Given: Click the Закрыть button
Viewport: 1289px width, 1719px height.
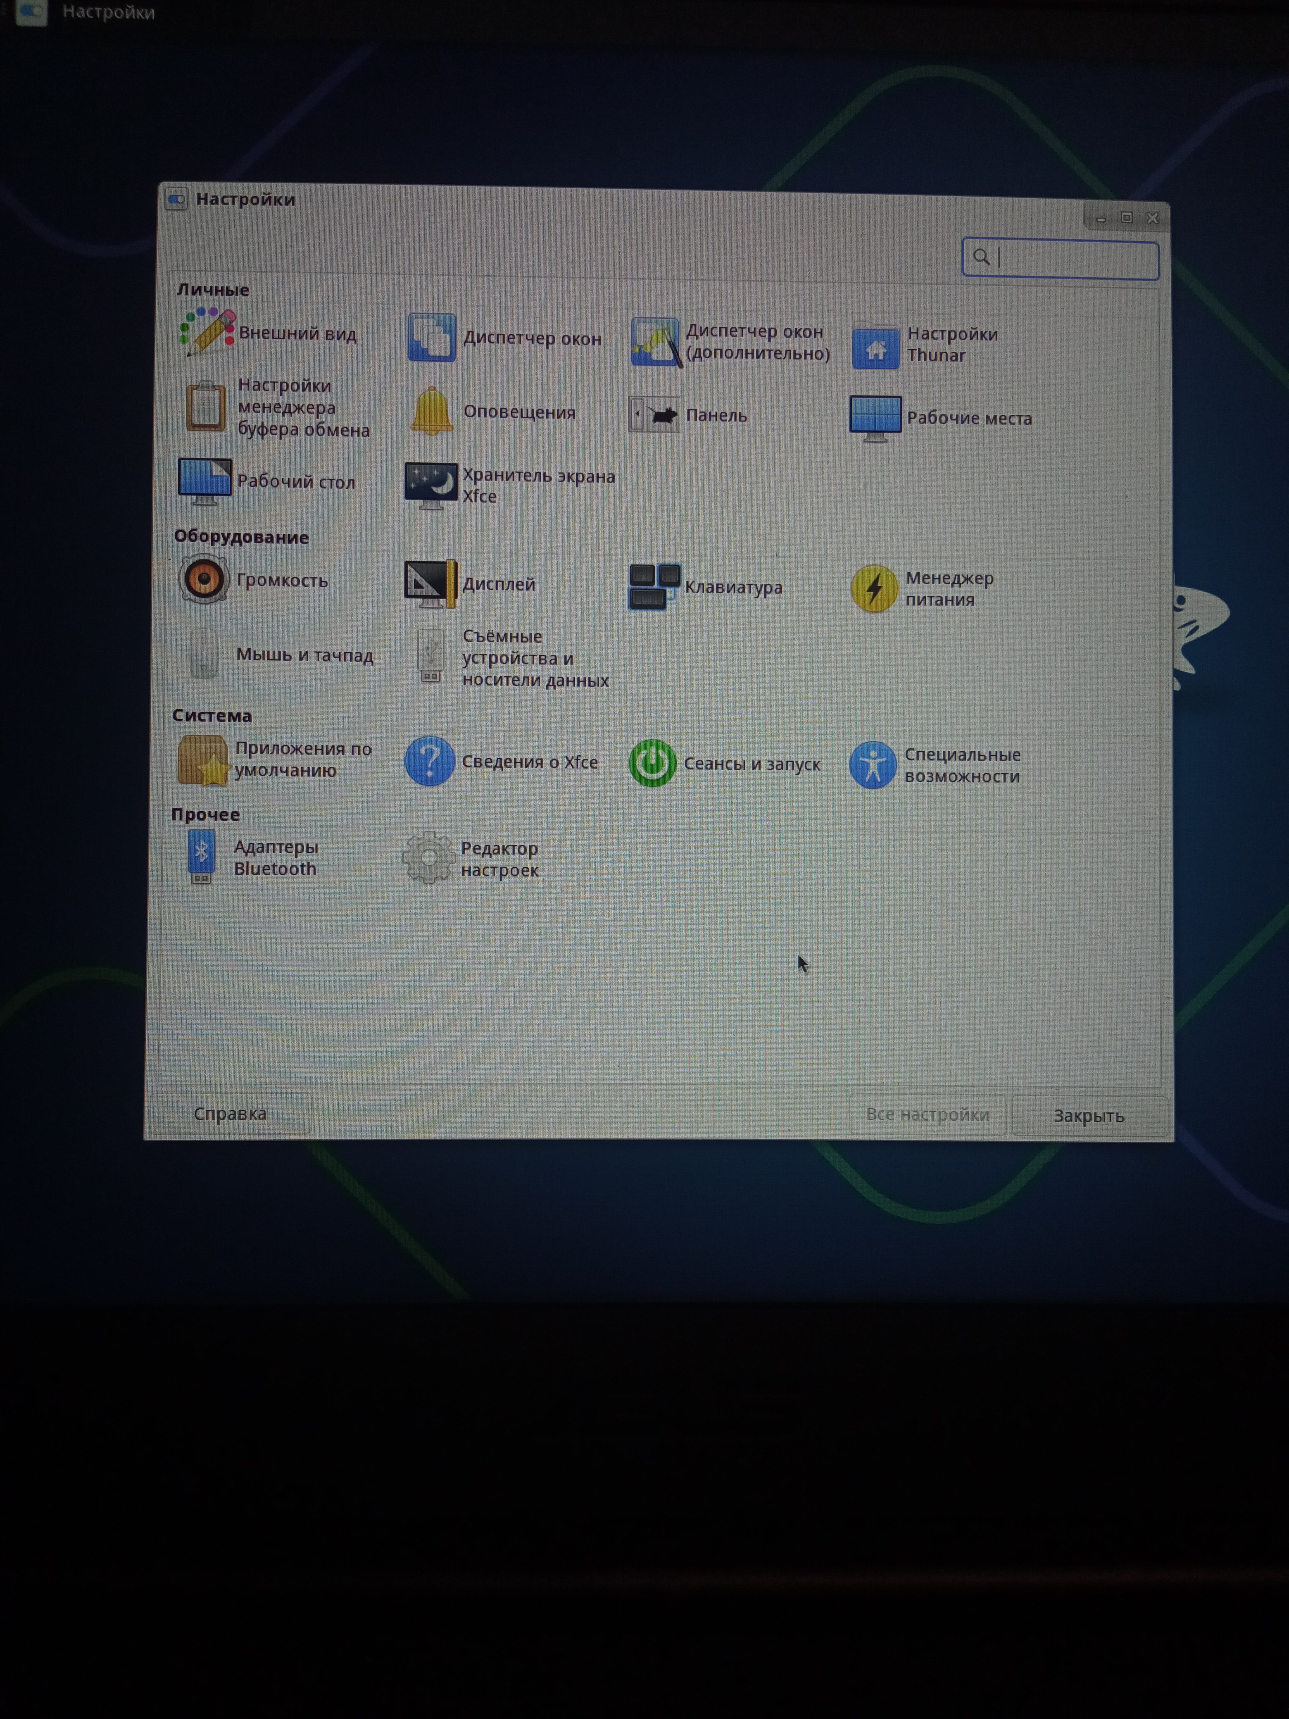Looking at the screenshot, I should tap(1088, 1116).
